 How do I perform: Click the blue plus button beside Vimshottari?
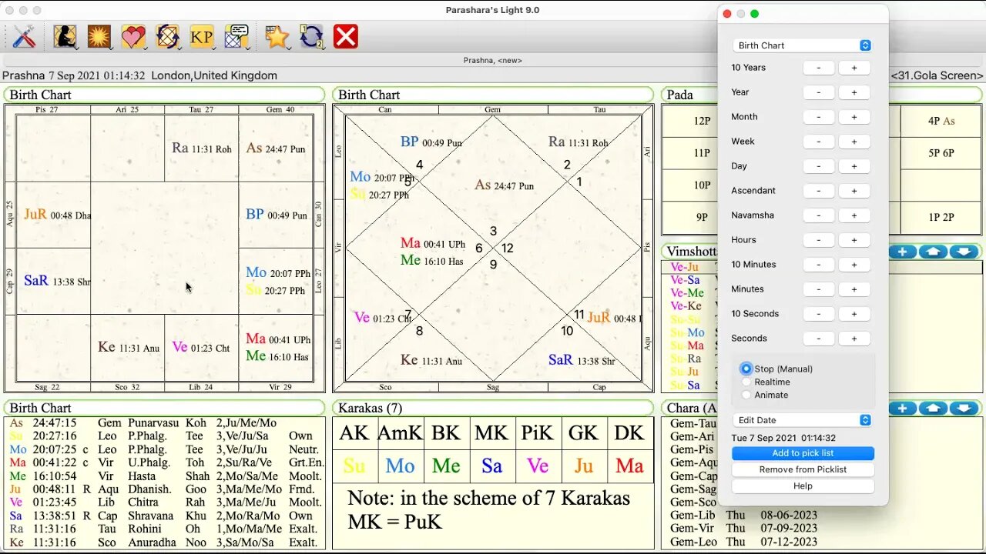tap(902, 252)
